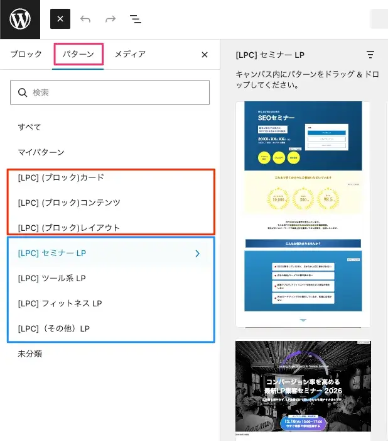Close the inserter panel with X icon
388x441 pixels.
tap(204, 55)
